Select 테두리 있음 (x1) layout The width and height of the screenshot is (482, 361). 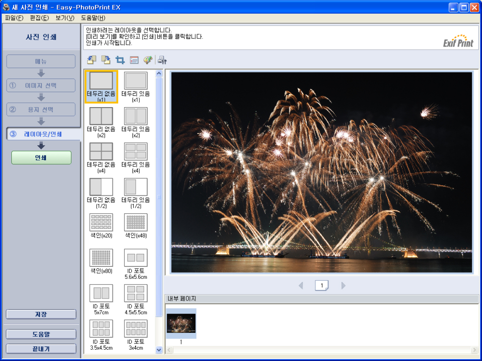click(136, 87)
